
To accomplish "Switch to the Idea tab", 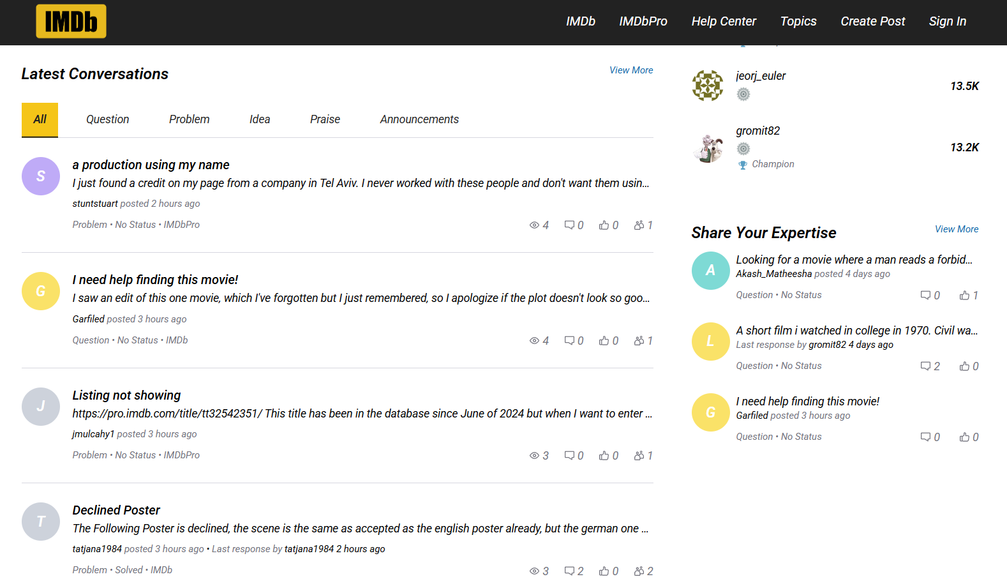I will click(x=260, y=119).
